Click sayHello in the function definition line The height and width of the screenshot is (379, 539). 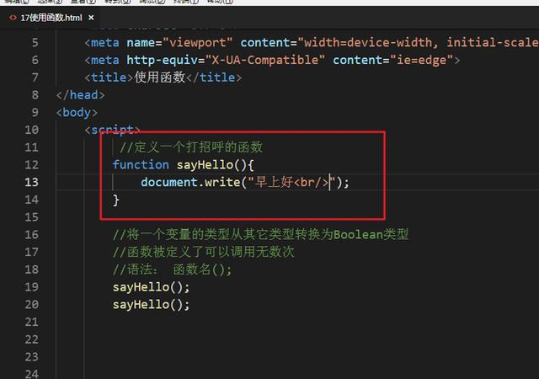tap(205, 165)
